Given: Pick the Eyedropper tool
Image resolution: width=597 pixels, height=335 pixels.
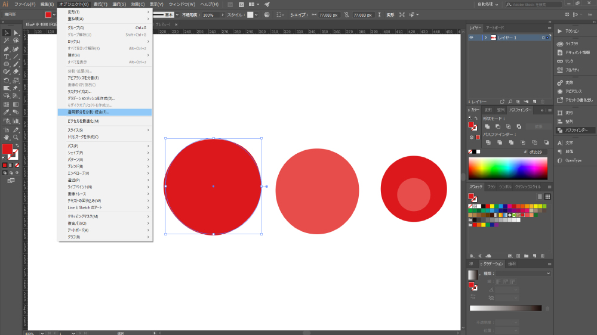Looking at the screenshot, I should [x=6, y=111].
